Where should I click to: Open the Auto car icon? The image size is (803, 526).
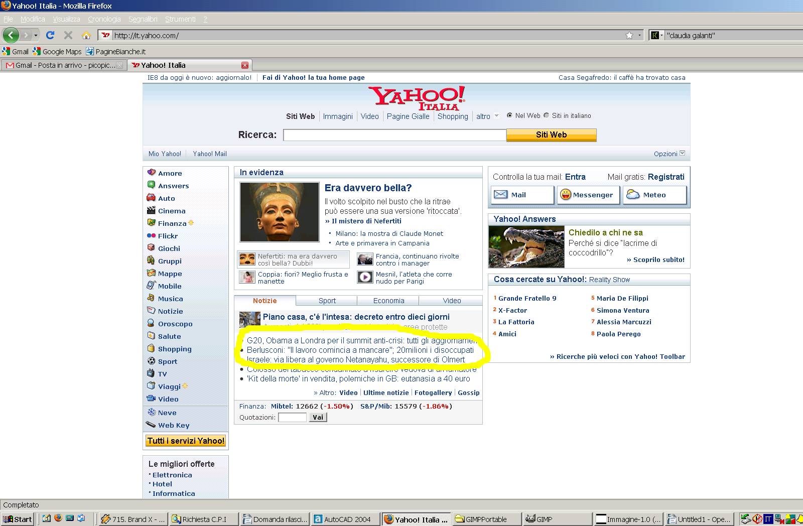point(151,198)
